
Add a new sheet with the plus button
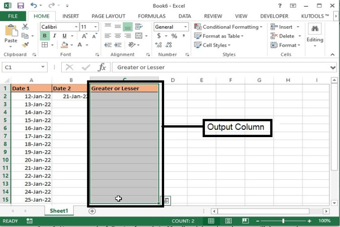(92, 211)
